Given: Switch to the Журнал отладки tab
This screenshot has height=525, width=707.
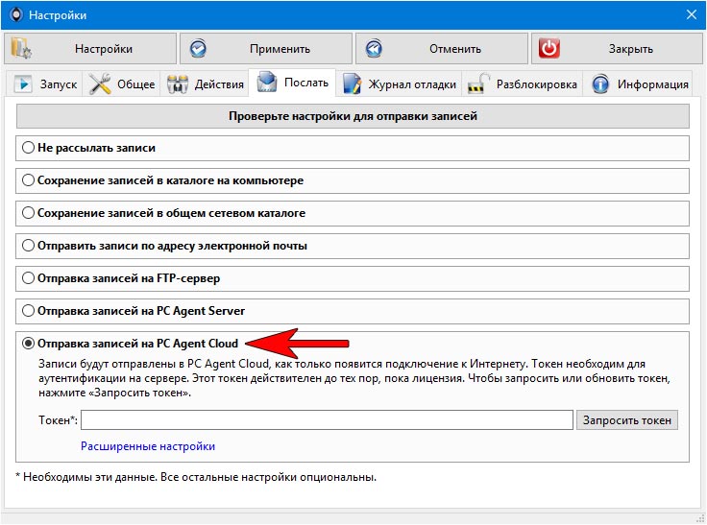Looking at the screenshot, I should tap(411, 84).
